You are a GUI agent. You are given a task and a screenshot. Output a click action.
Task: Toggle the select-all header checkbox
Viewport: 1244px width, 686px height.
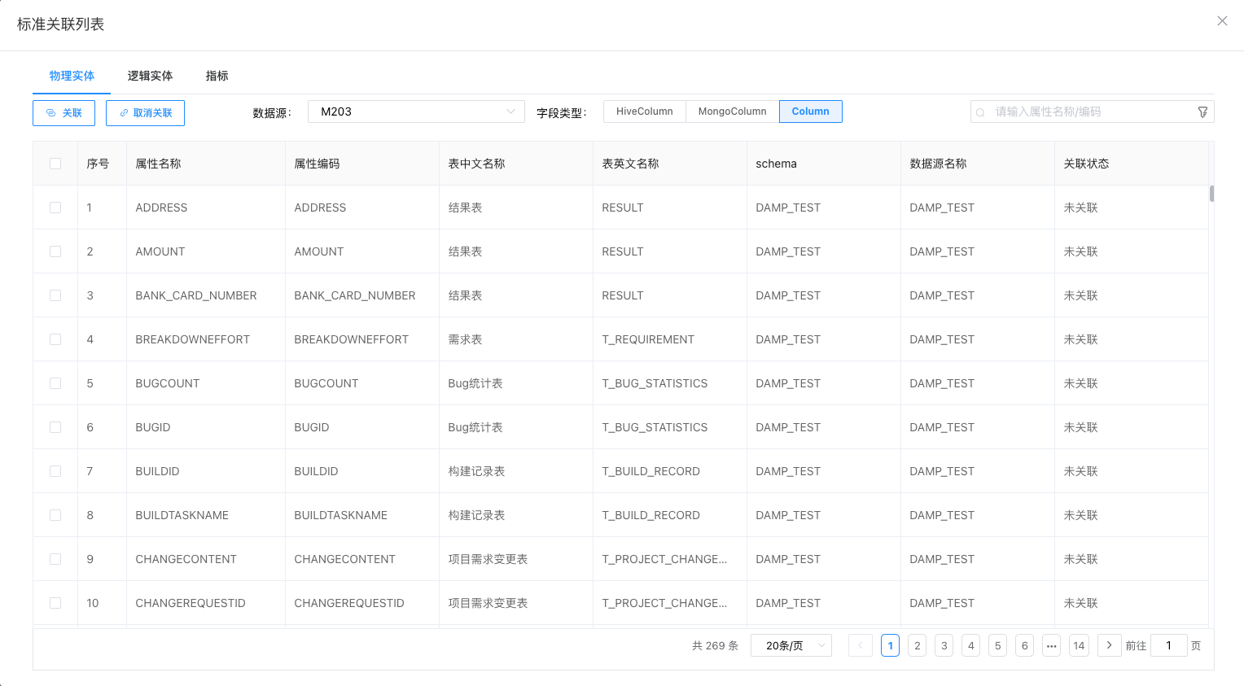point(55,164)
